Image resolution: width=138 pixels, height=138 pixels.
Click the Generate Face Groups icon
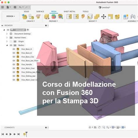coord(54,17)
